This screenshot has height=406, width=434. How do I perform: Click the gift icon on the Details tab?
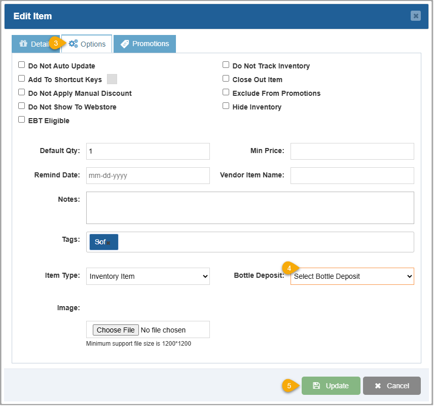click(24, 44)
